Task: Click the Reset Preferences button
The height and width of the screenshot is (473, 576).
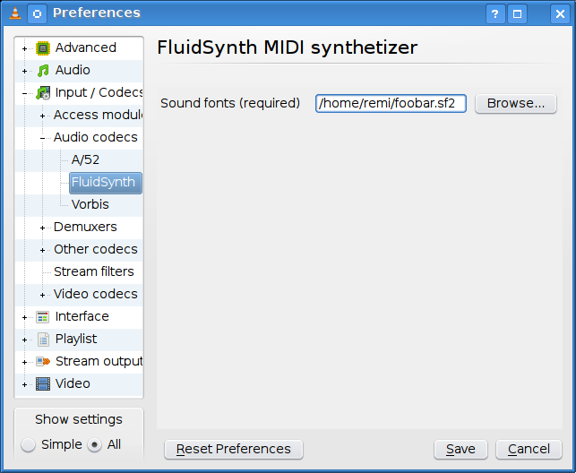Action: point(234,450)
